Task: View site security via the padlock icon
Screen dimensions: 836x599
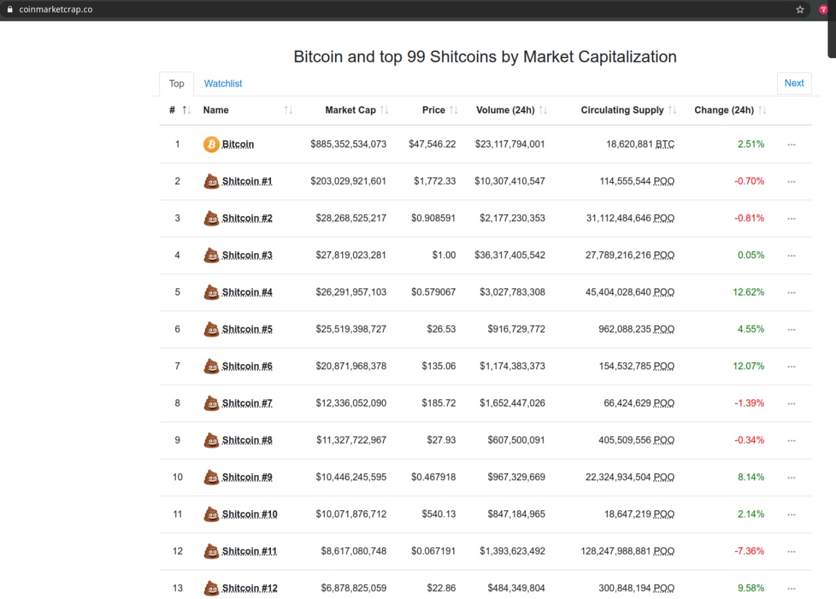Action: [x=10, y=9]
